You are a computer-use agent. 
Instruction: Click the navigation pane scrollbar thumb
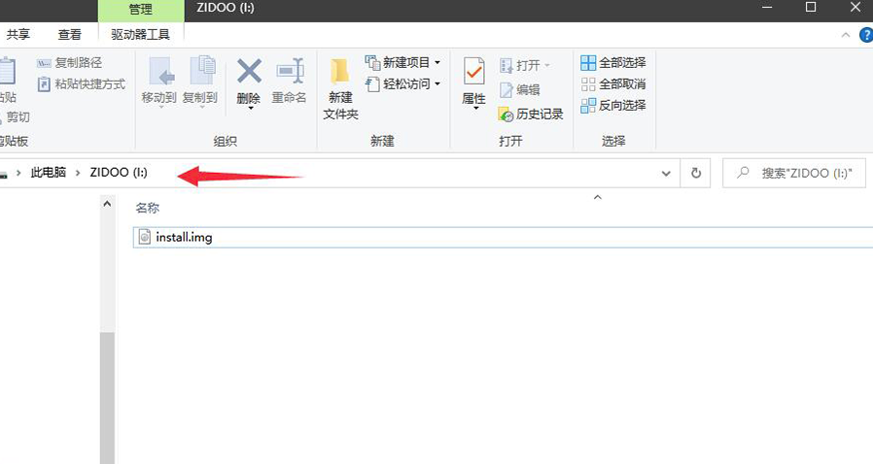[107, 397]
